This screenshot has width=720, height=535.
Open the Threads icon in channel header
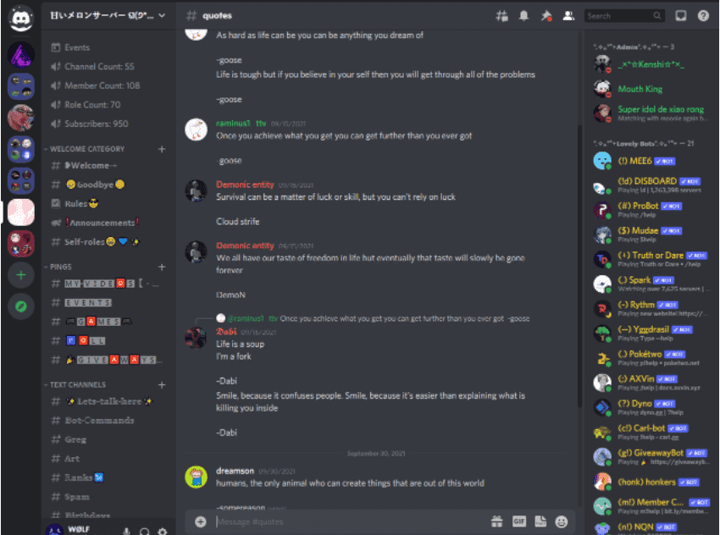point(501,16)
